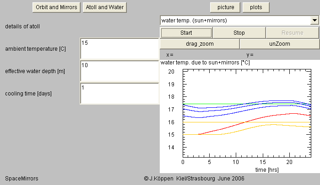
Task: Open the Atoll and Water panel
Action: click(x=104, y=7)
